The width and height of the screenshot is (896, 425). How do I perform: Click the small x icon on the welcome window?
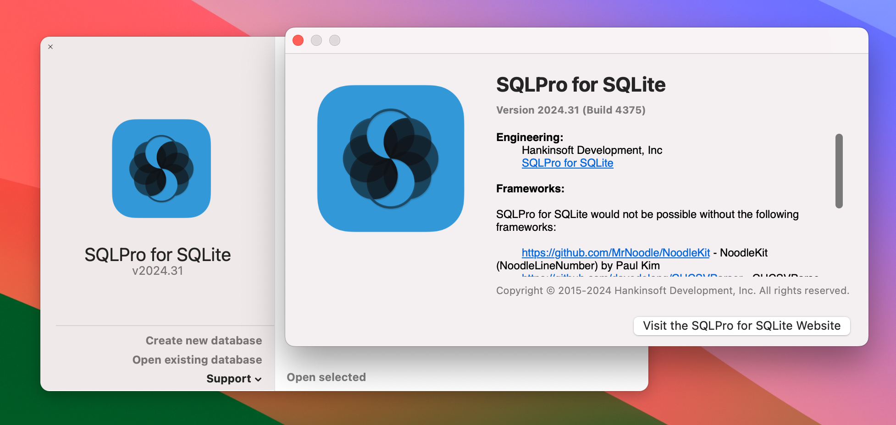click(50, 47)
